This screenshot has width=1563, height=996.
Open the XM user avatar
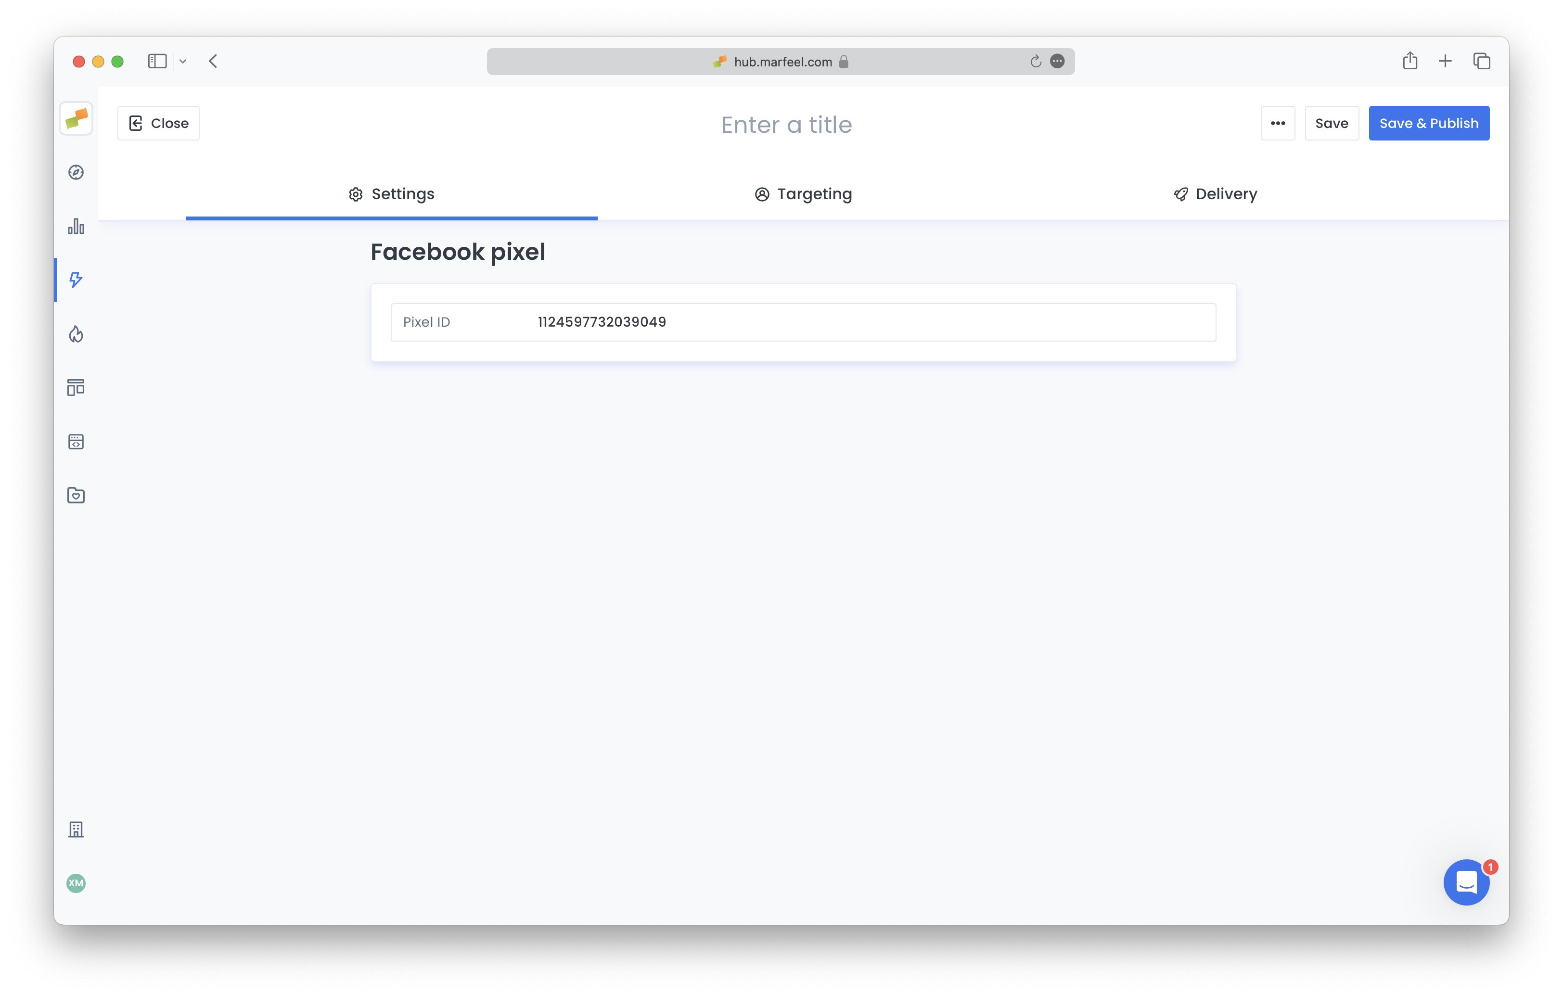pyautogui.click(x=76, y=883)
